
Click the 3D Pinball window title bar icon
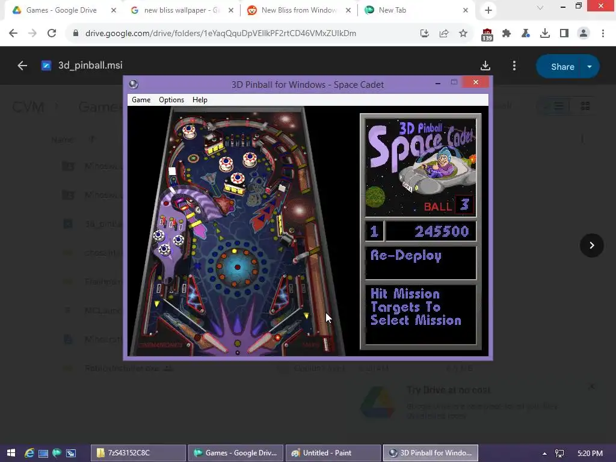(134, 84)
